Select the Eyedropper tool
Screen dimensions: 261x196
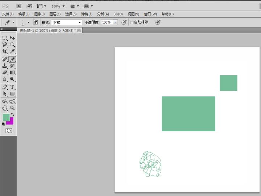[12, 51]
